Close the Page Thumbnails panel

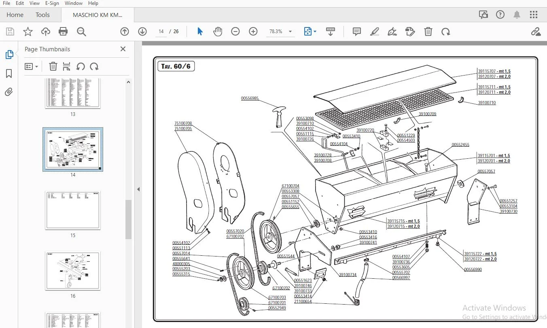(123, 49)
